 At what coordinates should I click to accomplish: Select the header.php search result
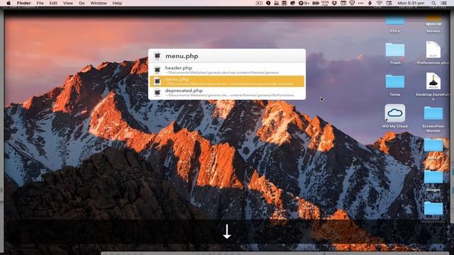tap(227, 69)
